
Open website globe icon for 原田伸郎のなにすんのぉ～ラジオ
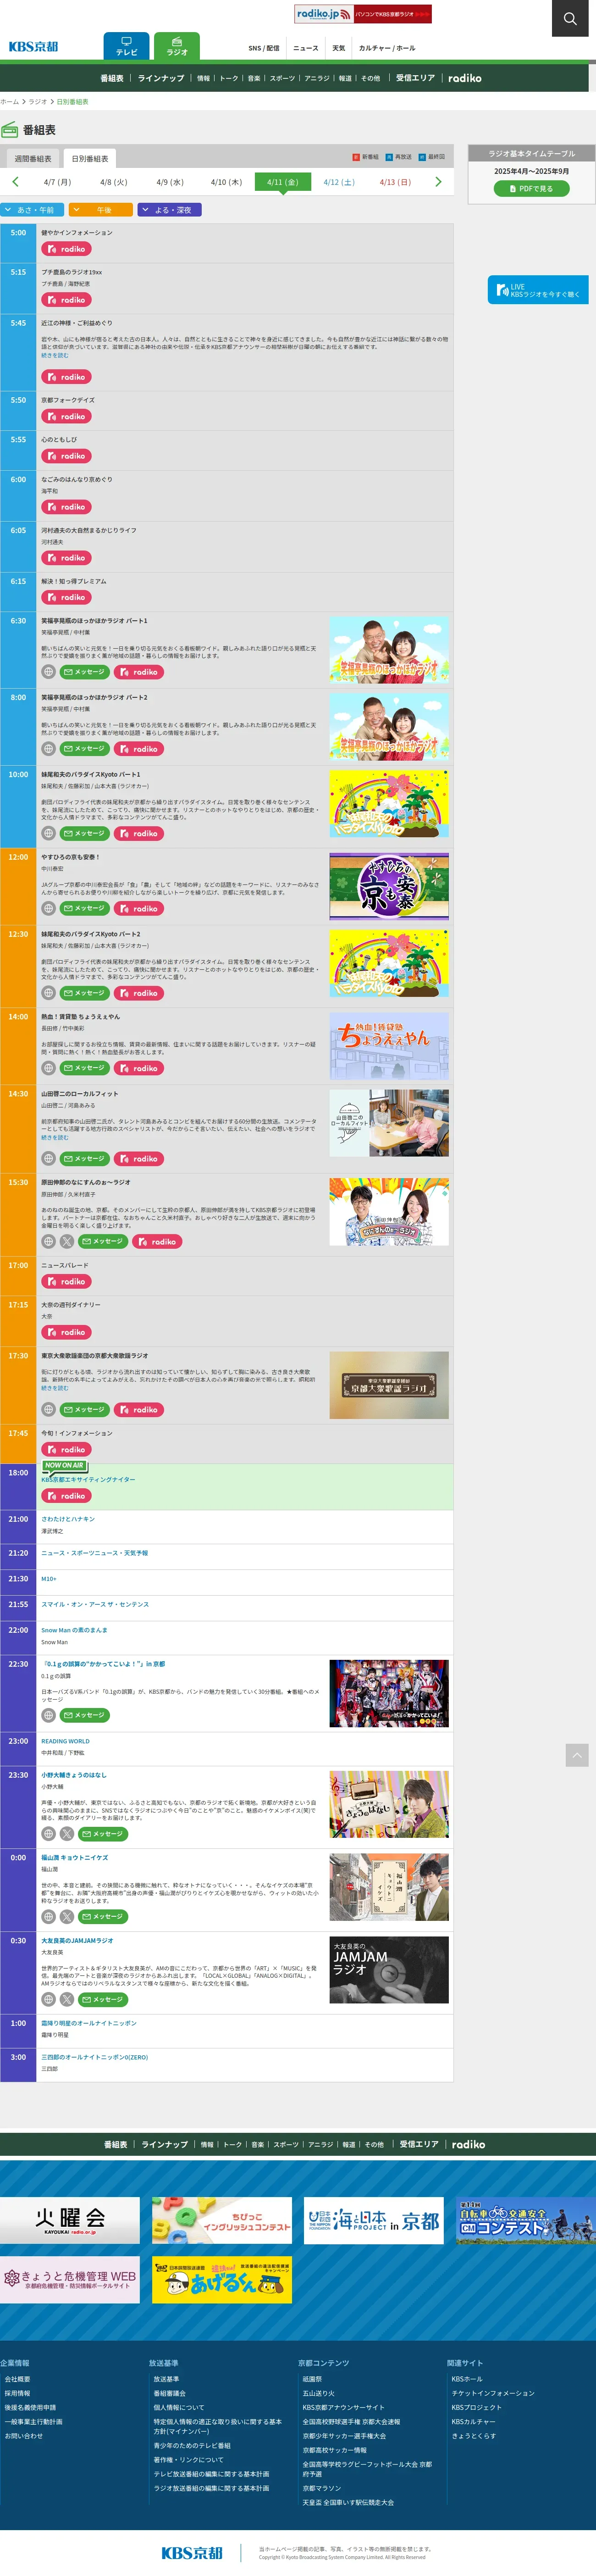48,1241
